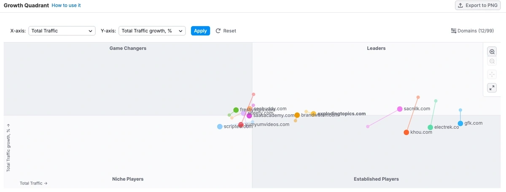The height and width of the screenshot is (192, 506).
Task: Select the khou.com orange data point
Action: point(406,133)
